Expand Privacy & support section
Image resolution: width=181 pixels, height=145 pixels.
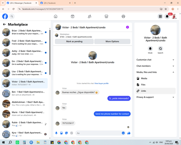pos(155,97)
